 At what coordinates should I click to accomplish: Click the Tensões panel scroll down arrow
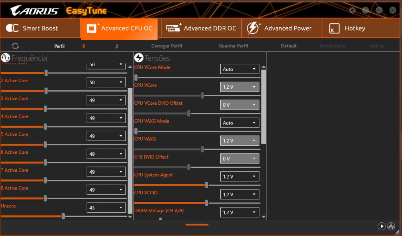point(264,217)
